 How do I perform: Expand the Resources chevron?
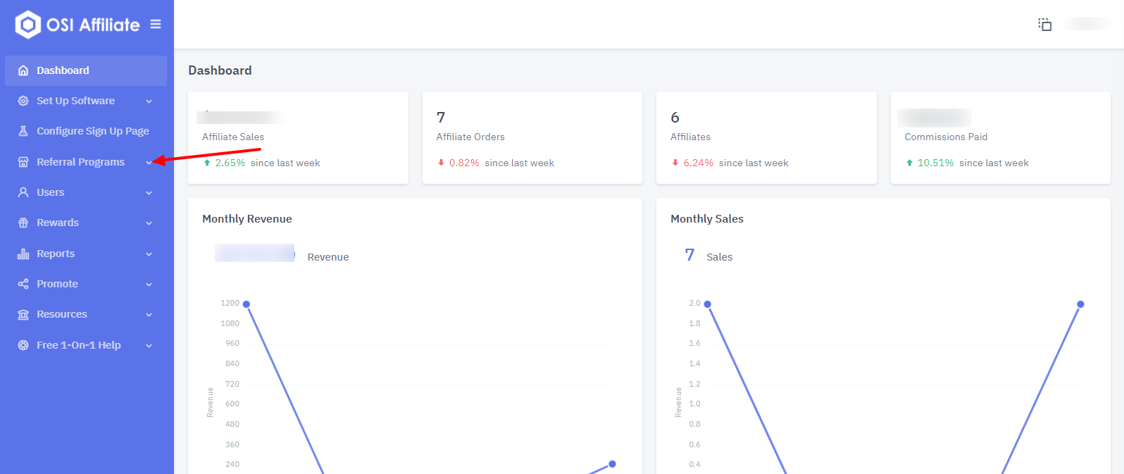[149, 315]
